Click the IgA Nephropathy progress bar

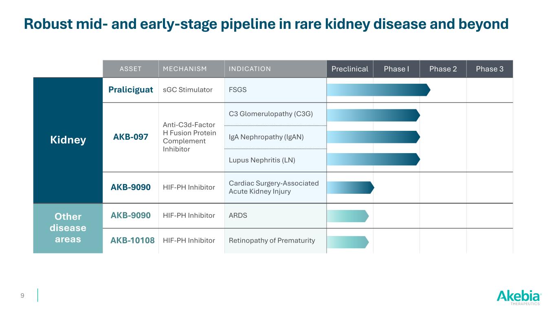coord(373,137)
